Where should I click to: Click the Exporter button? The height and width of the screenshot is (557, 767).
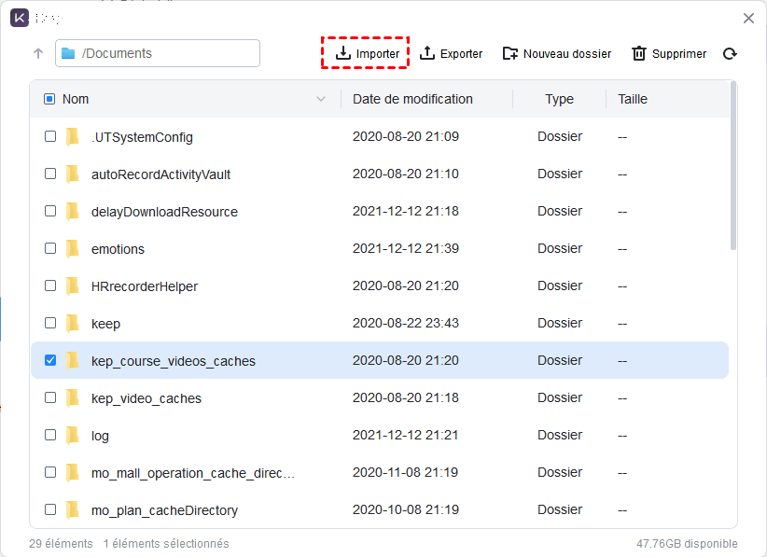[x=451, y=53]
